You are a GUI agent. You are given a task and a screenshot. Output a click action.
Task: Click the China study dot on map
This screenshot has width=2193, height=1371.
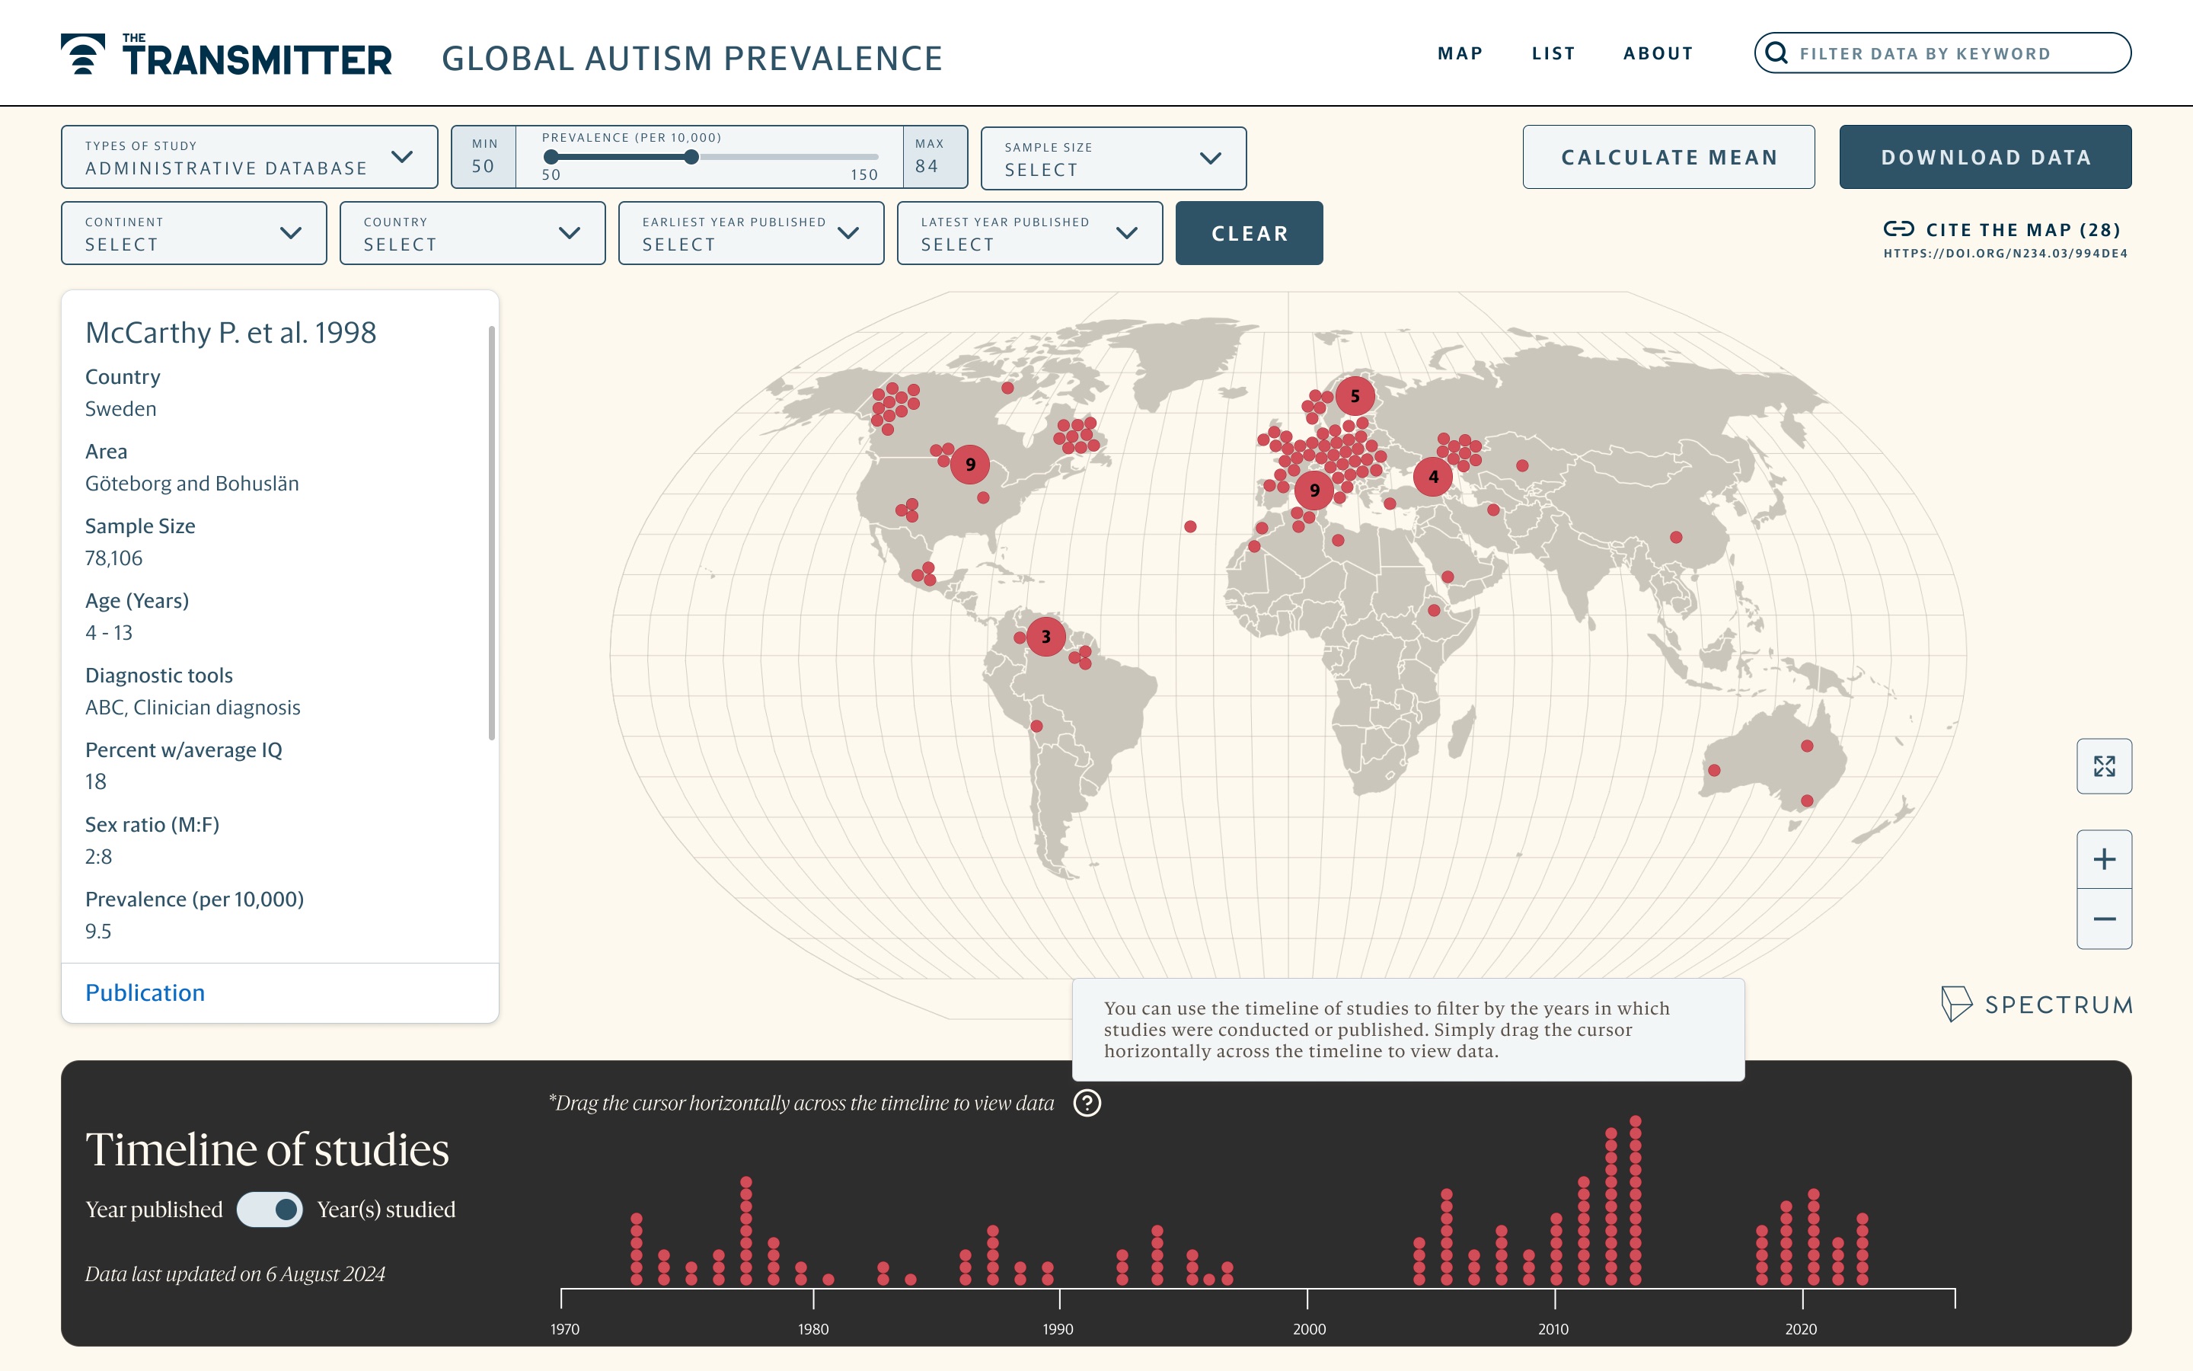point(1675,537)
